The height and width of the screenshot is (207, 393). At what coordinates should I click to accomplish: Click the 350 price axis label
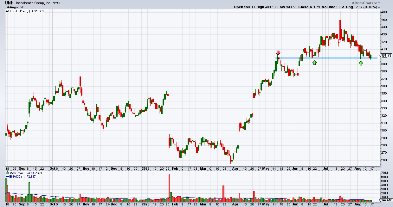384,94
